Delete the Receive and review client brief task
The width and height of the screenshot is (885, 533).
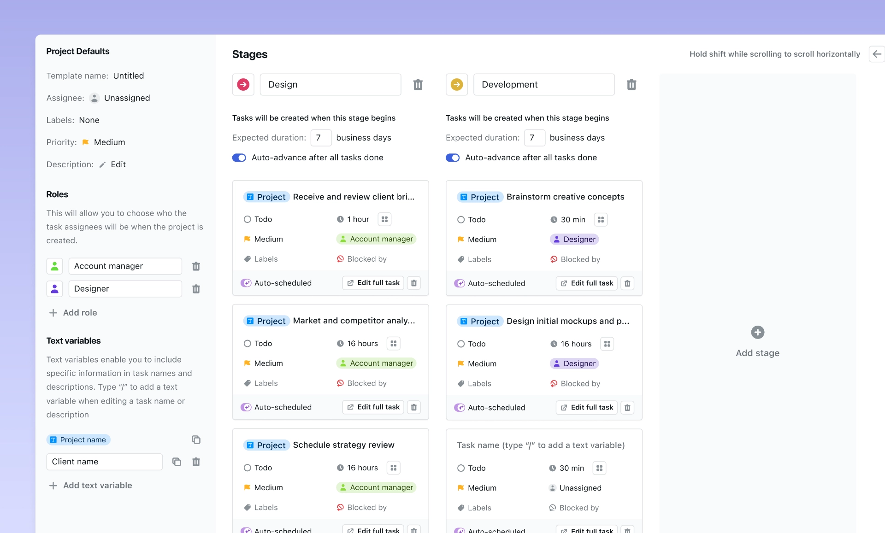tap(414, 283)
